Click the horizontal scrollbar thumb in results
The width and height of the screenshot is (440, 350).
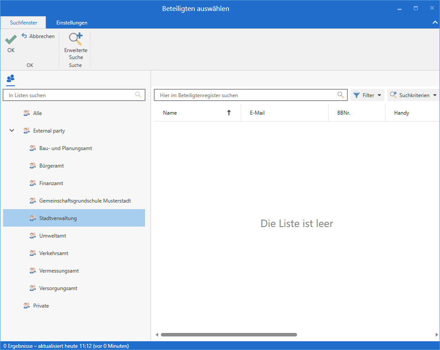[229, 335]
